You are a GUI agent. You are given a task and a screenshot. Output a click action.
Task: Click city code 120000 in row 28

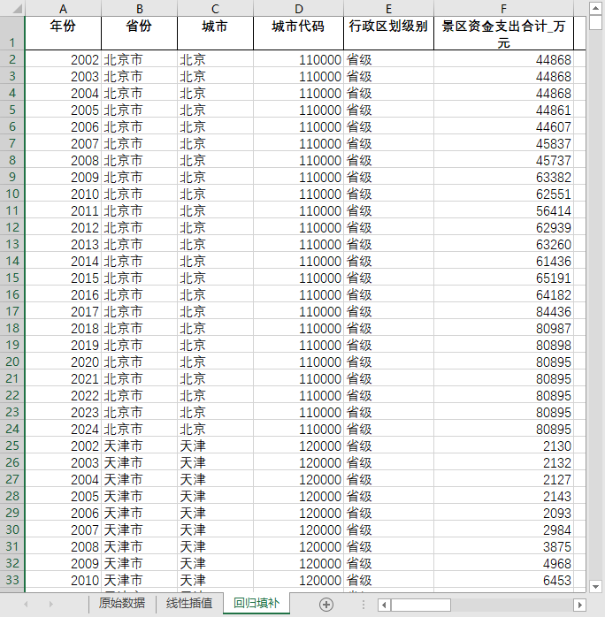(299, 496)
